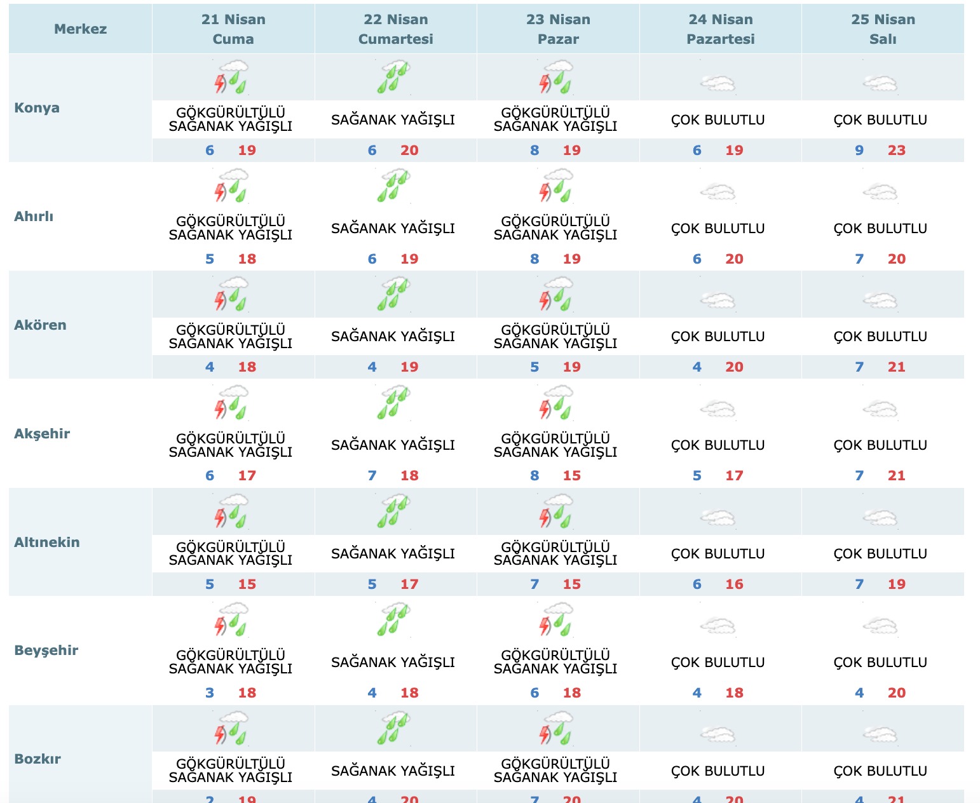Click Beyşehir's thunderstorm icon for 21 Nisan
980x803 pixels.
tap(231, 619)
